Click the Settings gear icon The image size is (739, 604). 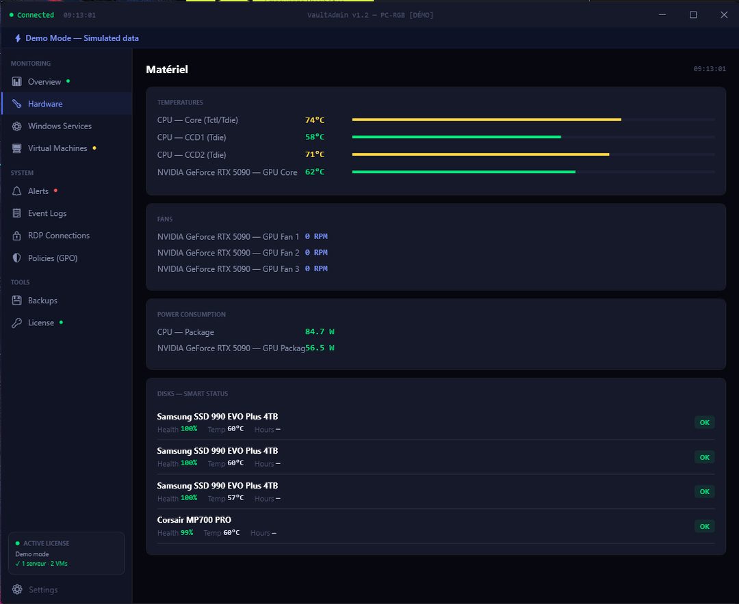point(17,590)
